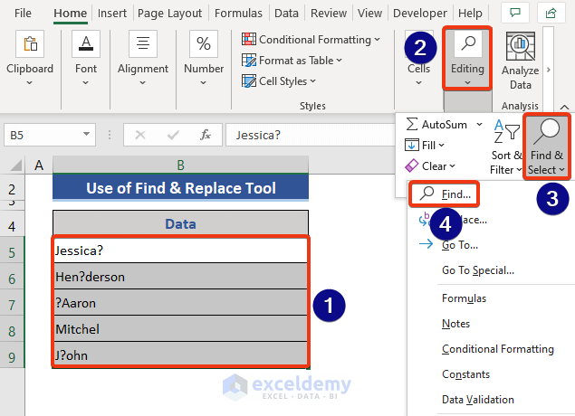Select Constants menu entry
Viewport: 575px width, 416px height.
[x=465, y=374]
